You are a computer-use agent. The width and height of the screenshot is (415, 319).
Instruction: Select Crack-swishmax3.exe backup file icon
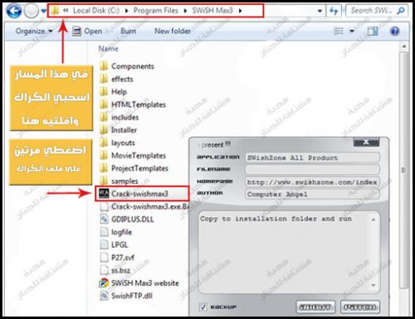[x=104, y=206]
